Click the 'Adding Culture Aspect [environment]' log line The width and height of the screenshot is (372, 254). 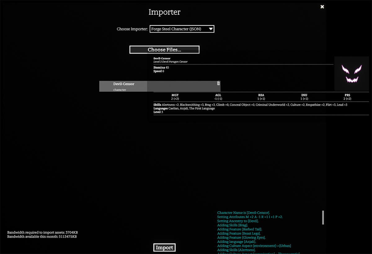click(x=254, y=246)
